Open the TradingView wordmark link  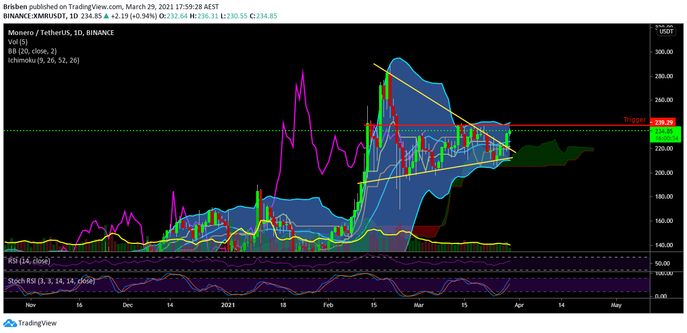point(37,323)
